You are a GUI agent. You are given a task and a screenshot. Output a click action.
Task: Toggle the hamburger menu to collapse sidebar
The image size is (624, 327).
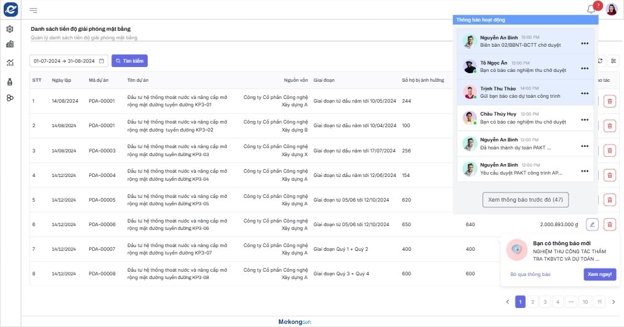(33, 10)
